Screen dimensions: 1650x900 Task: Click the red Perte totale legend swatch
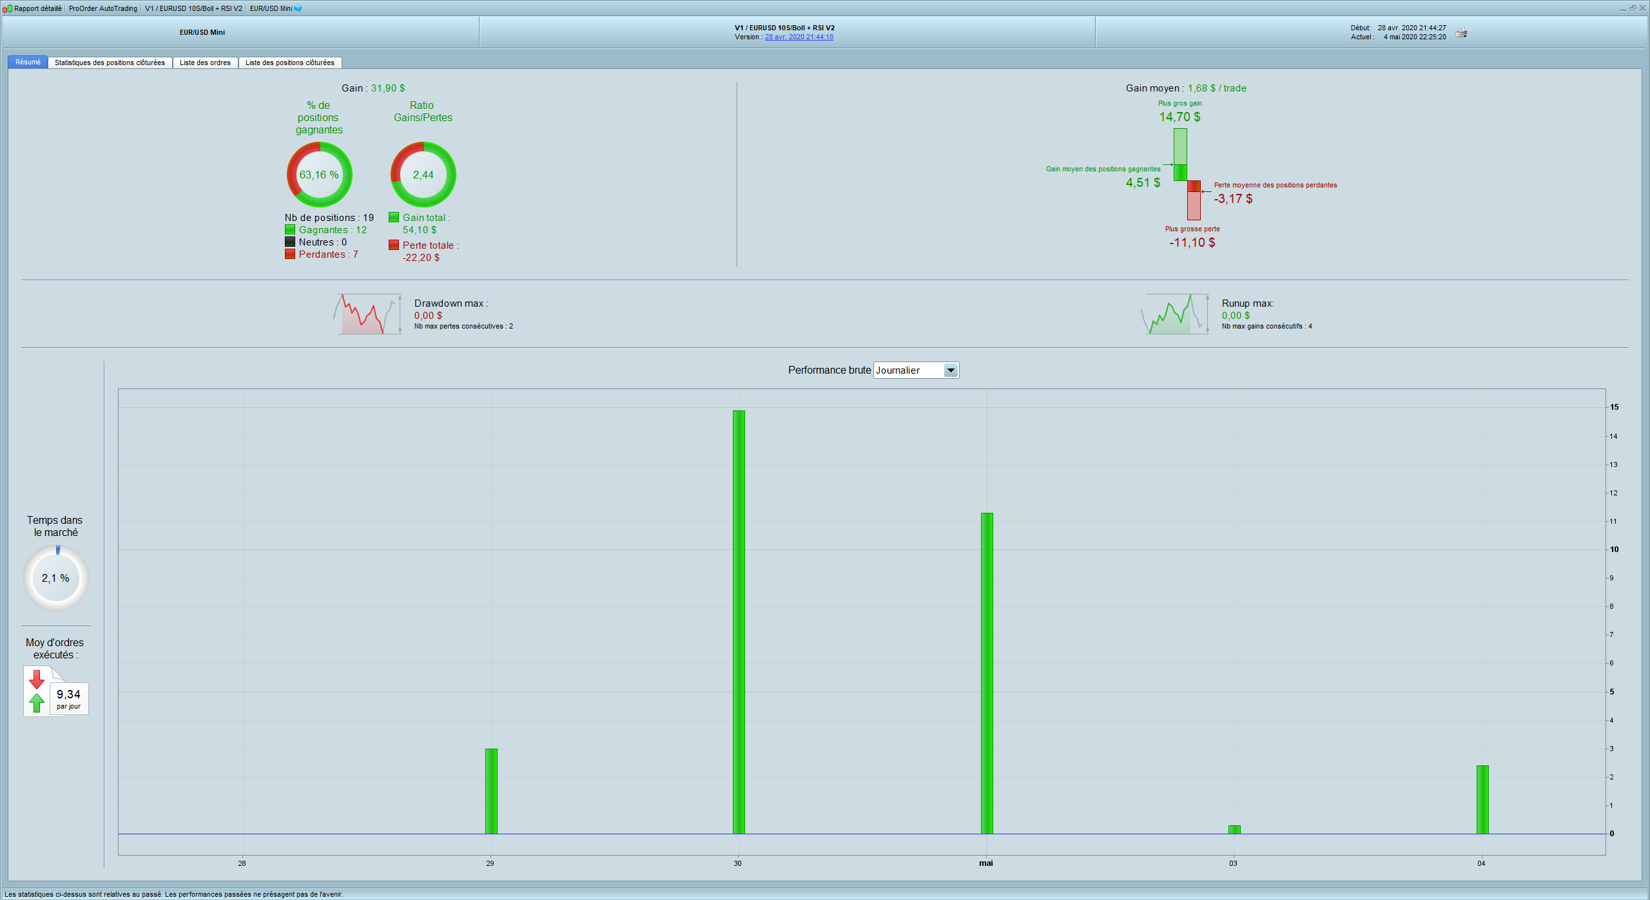(x=394, y=245)
